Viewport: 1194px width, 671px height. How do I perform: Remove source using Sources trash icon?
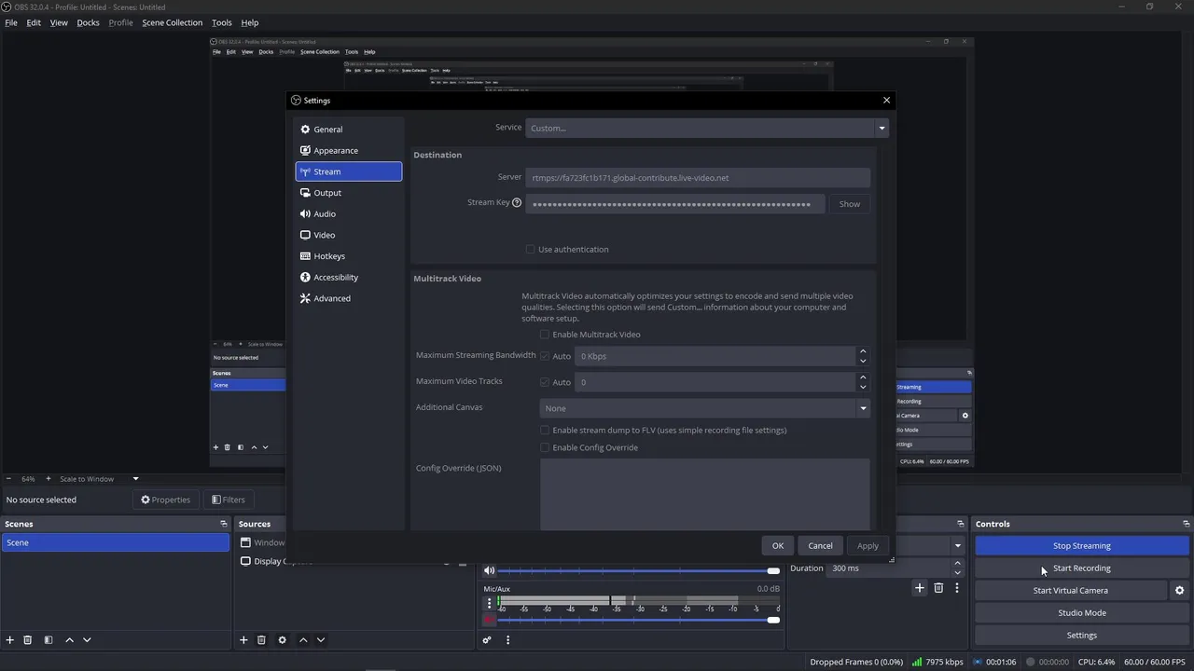click(261, 640)
